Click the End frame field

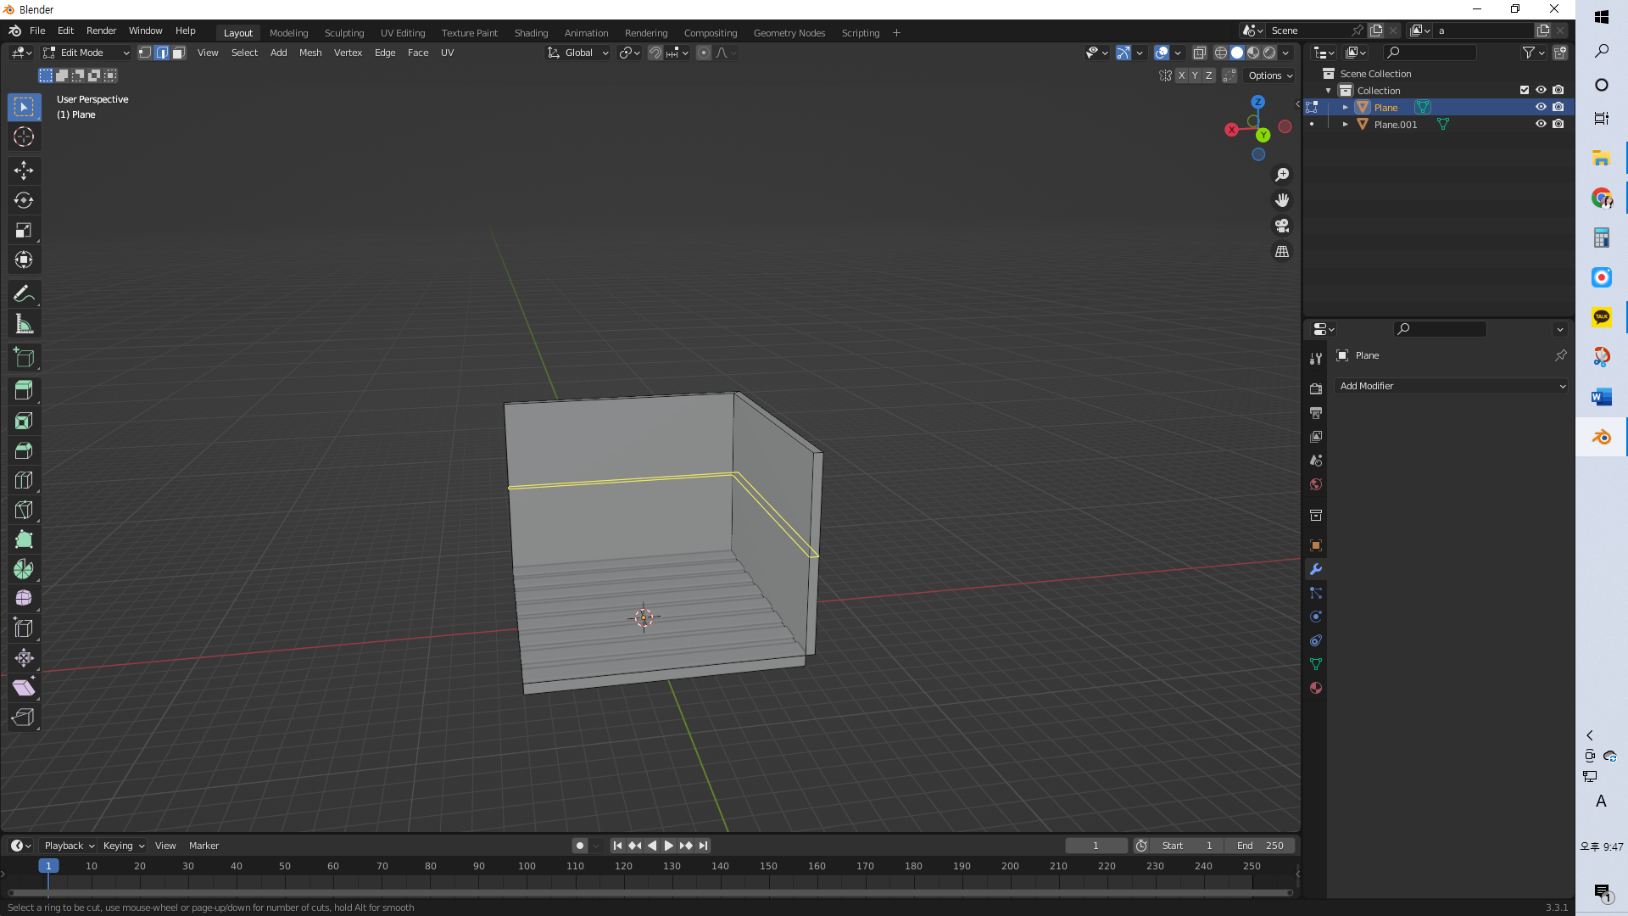coord(1260,846)
